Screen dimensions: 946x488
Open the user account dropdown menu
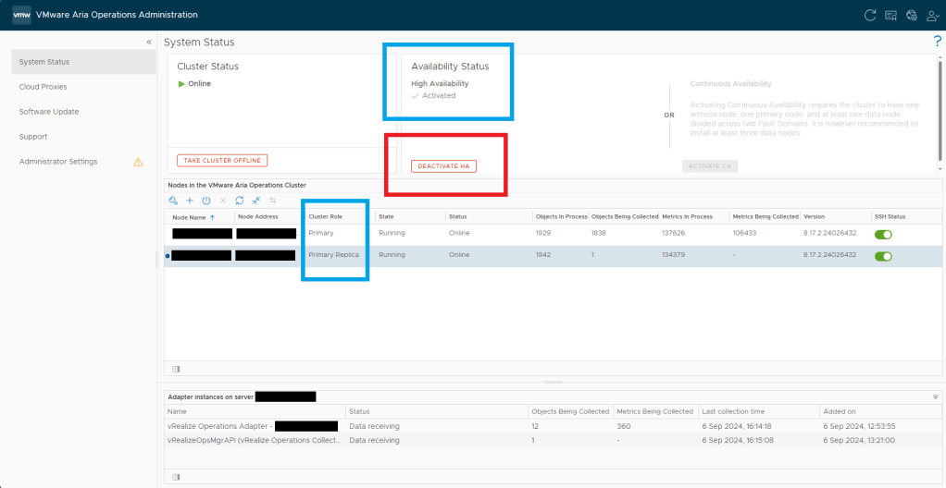point(931,15)
